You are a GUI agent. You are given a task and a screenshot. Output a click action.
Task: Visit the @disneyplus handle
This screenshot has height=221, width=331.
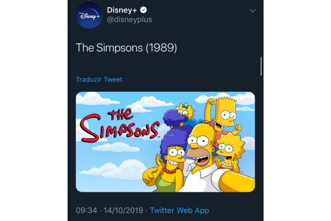point(129,20)
